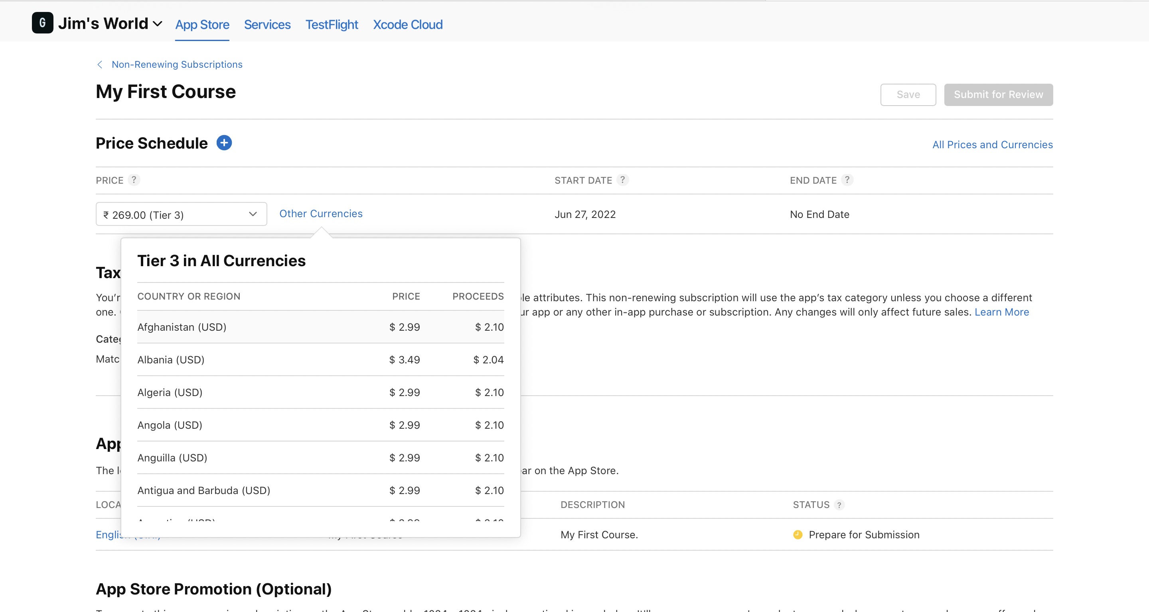
Task: Switch to the Services tab
Action: pyautogui.click(x=267, y=24)
